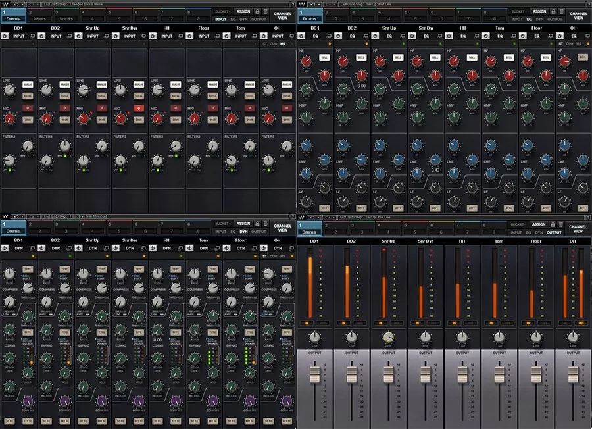The image size is (592, 429).
Task: Open the help question mark in Input window
Action: (293, 4)
